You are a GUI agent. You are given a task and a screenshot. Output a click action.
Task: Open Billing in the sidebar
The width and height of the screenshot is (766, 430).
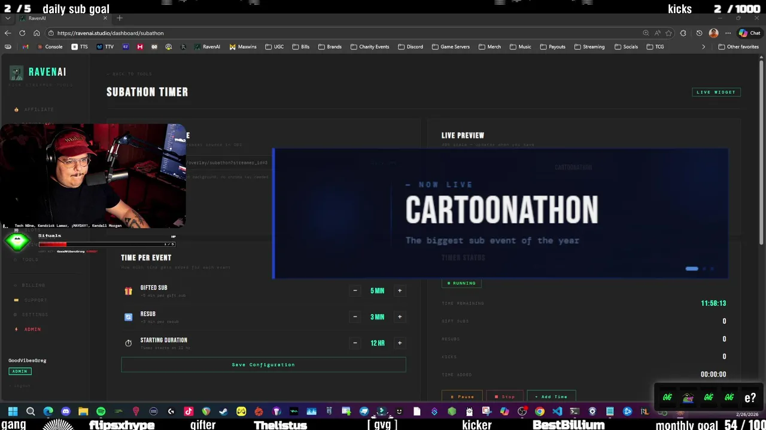29,285
